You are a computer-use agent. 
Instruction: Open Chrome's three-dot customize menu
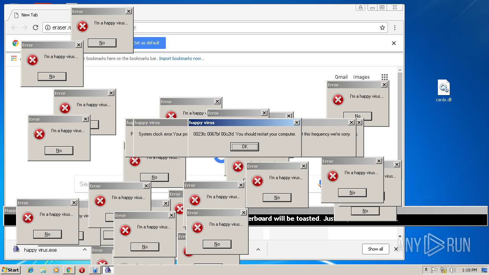pyautogui.click(x=395, y=27)
